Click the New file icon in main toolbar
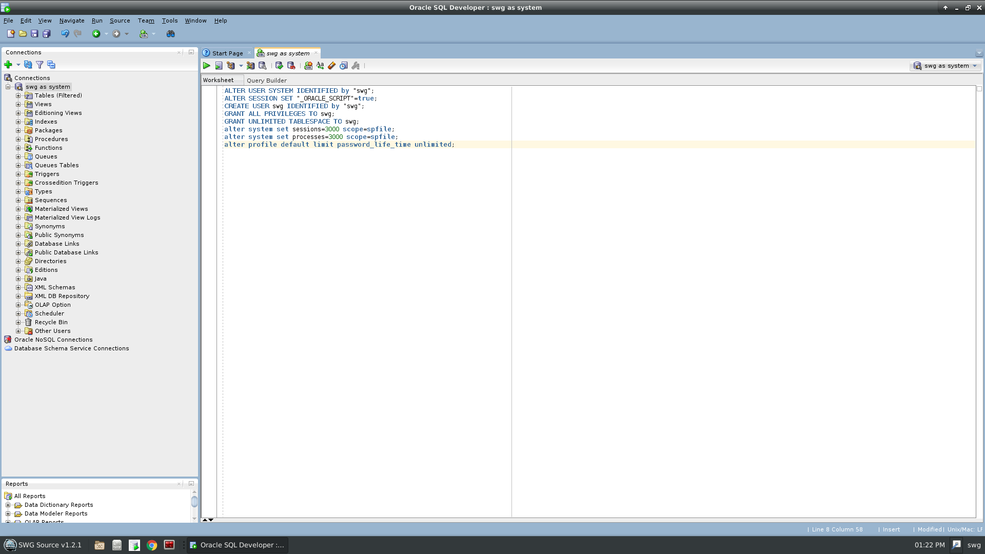The image size is (985, 554). coord(11,34)
